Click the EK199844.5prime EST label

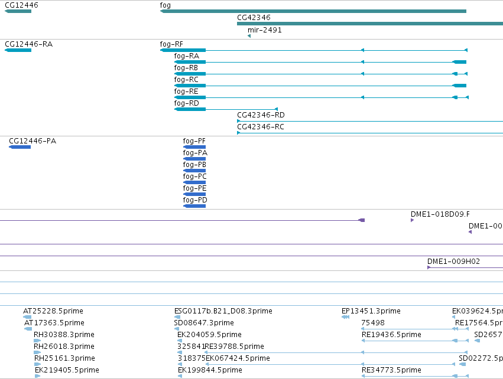pos(210,370)
